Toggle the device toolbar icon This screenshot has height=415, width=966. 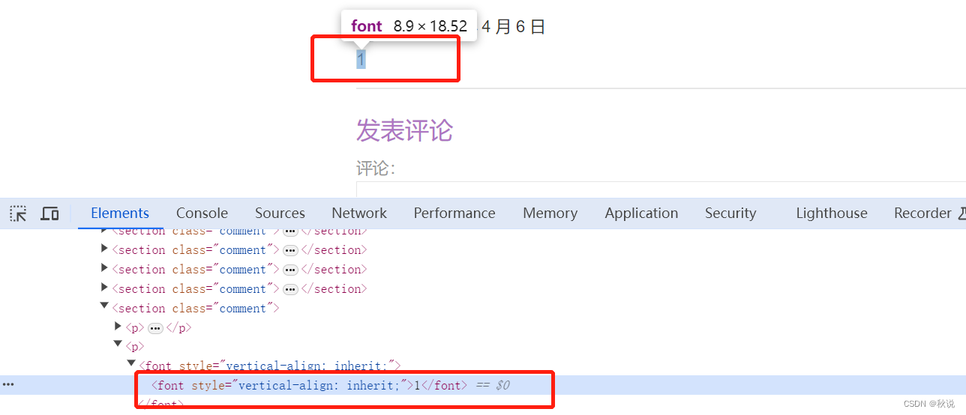click(x=49, y=213)
